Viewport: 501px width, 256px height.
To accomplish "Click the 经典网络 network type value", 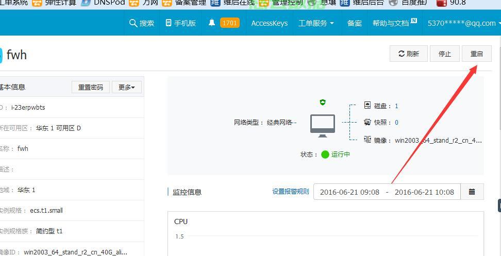I will pos(279,122).
